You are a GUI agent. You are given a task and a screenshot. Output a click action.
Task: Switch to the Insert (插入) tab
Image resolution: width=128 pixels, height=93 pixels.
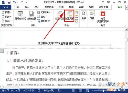(x=27, y=7)
